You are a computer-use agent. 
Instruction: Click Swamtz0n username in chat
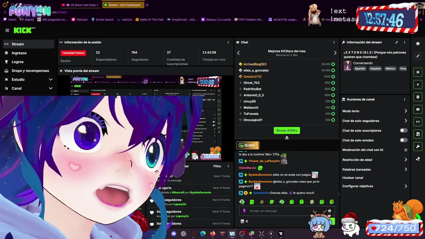pos(261,193)
